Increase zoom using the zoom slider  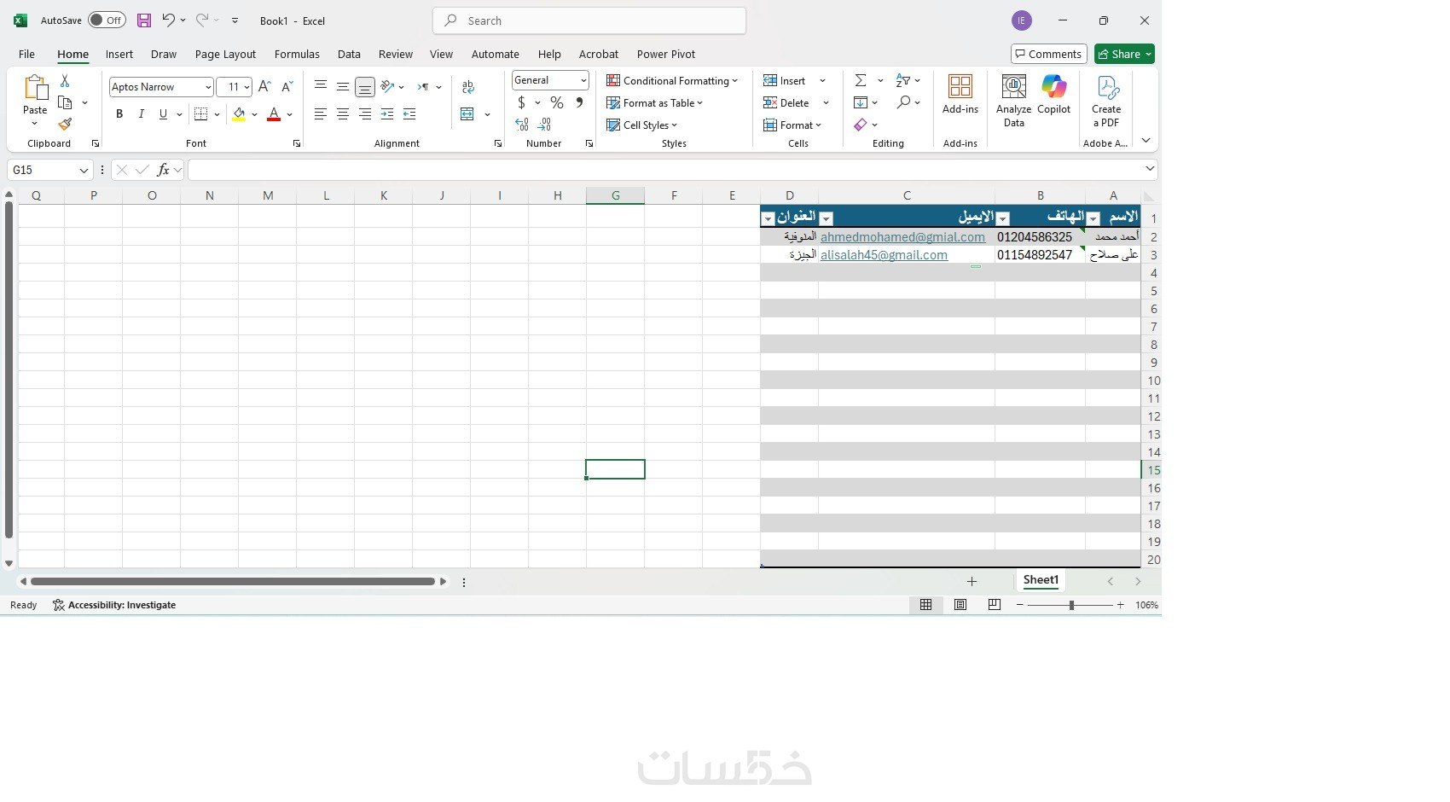(1120, 605)
